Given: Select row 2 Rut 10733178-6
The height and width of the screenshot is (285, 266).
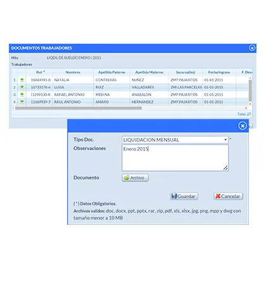Looking at the screenshot, I should 41,87.
